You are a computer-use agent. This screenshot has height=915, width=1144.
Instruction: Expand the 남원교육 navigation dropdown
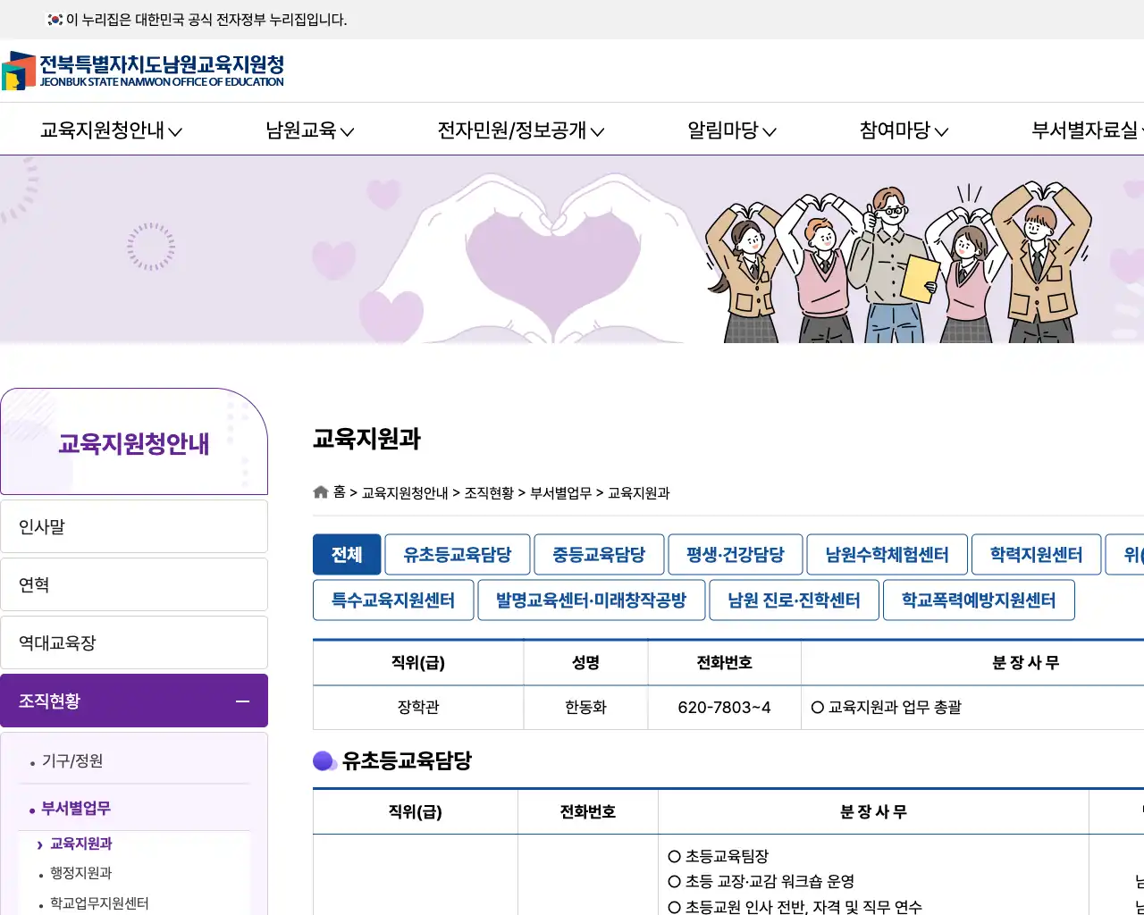(308, 130)
